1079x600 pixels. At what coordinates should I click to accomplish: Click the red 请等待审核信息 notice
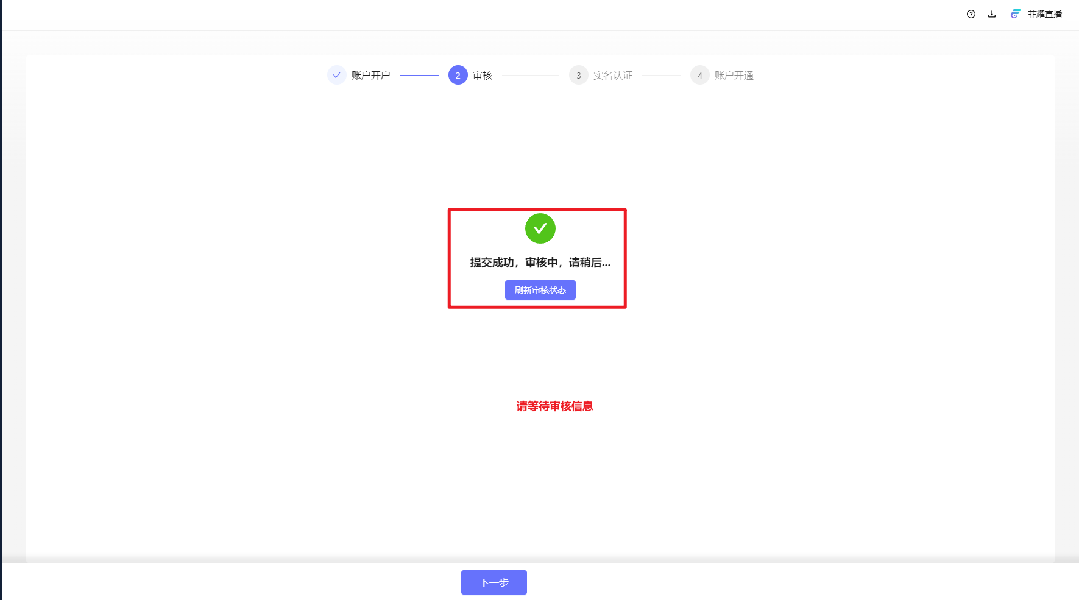click(554, 406)
